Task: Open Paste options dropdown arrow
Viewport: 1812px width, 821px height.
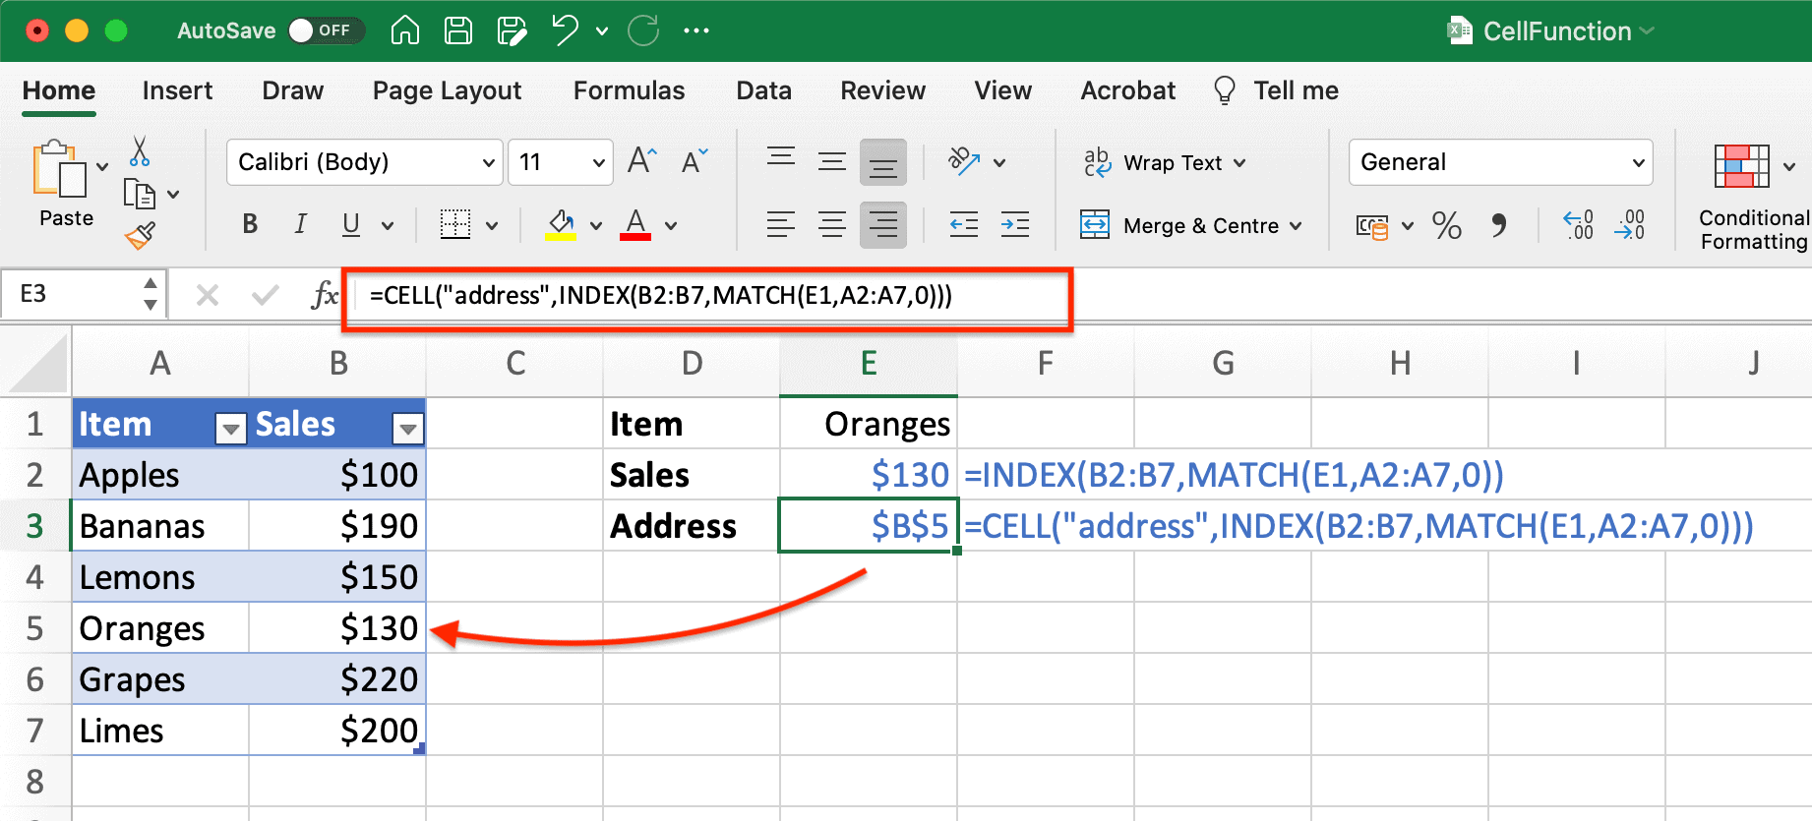Action: [x=102, y=167]
